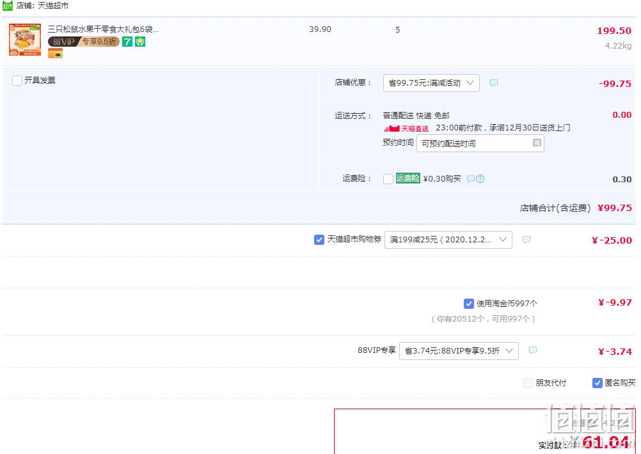Click the comment icon beside the coupon dropdown
Image resolution: width=641 pixels, height=454 pixels.
[526, 239]
